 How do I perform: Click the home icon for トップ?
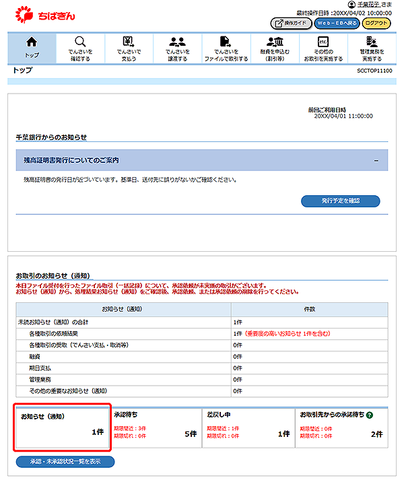31,42
